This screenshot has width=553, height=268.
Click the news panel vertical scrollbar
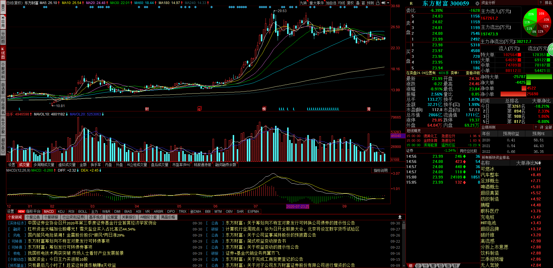pyautogui.click(x=404, y=242)
